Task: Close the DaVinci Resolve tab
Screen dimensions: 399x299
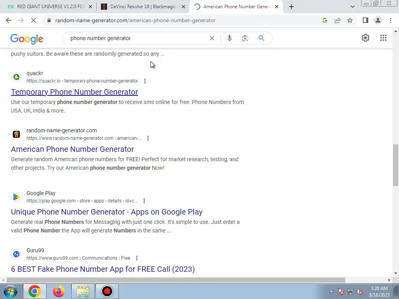Action: (184, 7)
